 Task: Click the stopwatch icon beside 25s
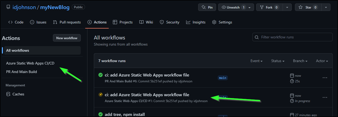[292, 81]
